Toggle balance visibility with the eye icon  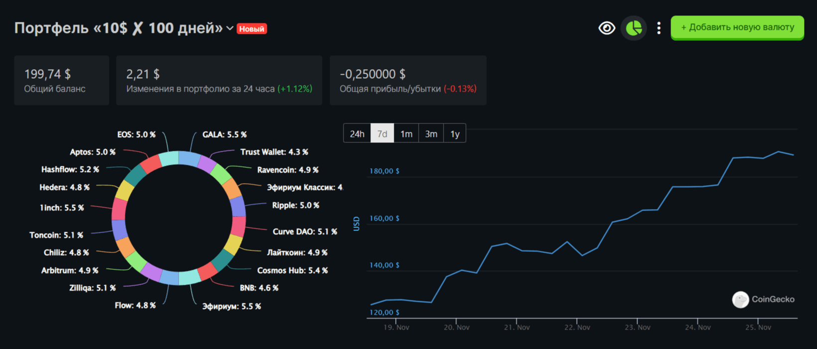pyautogui.click(x=606, y=28)
